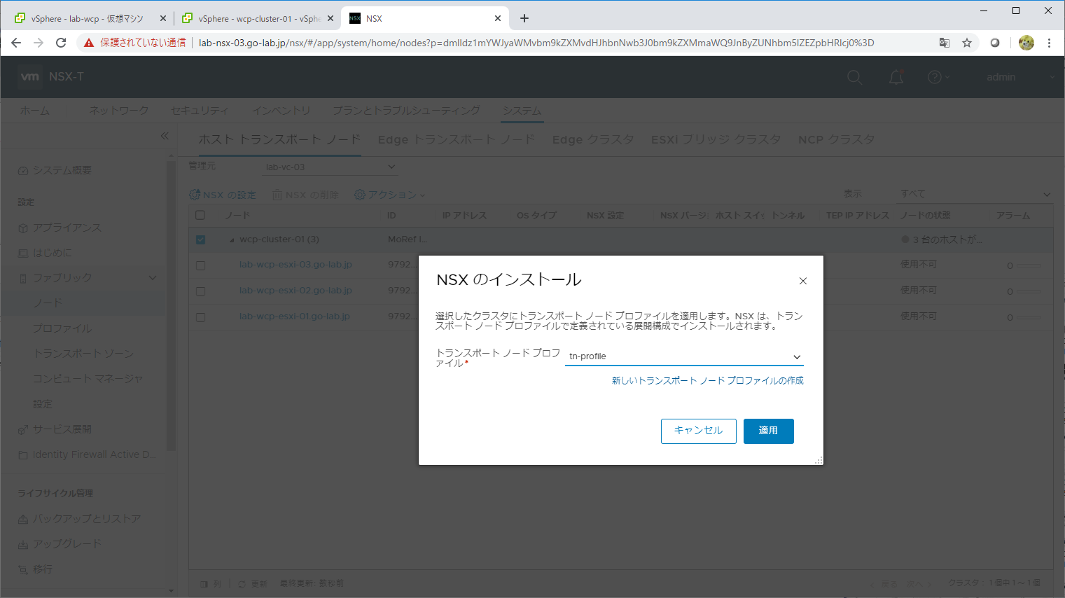Viewport: 1065px width, 598px height.
Task: Bookmark this page with the star icon
Action: coord(967,43)
